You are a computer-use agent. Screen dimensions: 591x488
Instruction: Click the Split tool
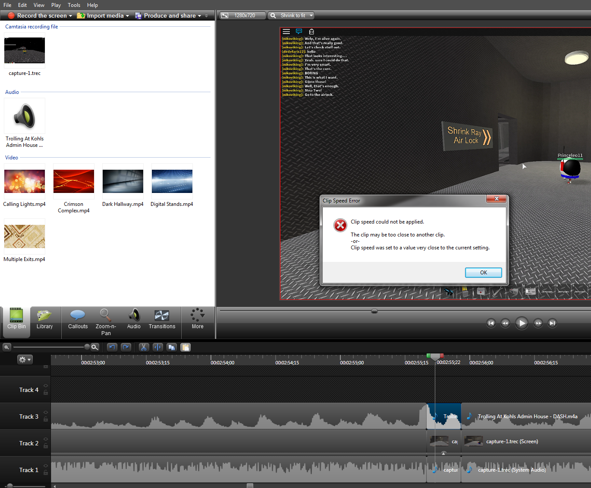[158, 347]
